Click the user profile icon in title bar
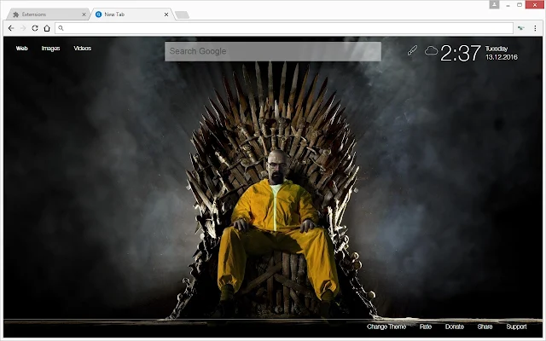This screenshot has height=341, width=546. pos(494,4)
